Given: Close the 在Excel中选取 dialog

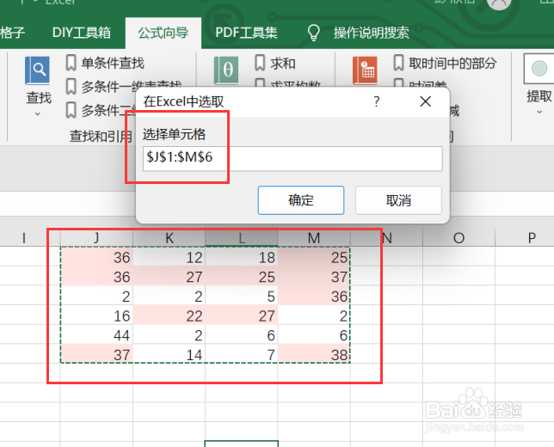Looking at the screenshot, I should point(425,101).
